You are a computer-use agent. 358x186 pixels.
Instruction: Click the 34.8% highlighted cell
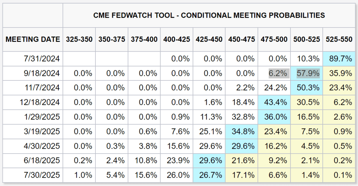[242, 132]
